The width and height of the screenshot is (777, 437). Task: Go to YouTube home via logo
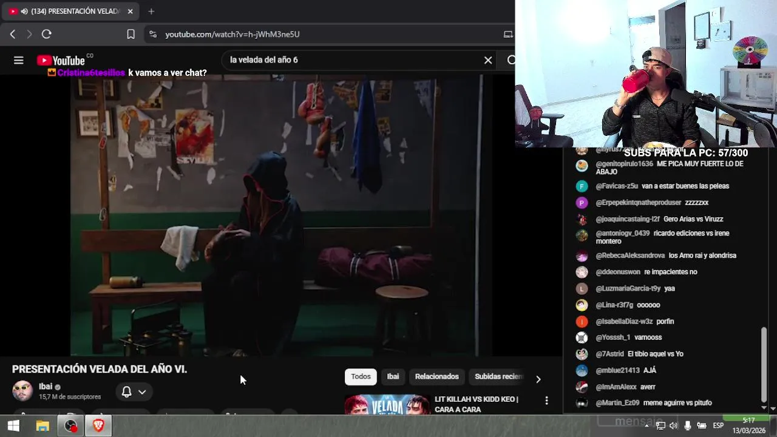click(61, 60)
